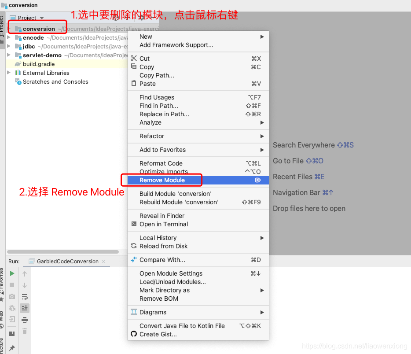Click the Up stack trace arrow icon
The height and width of the screenshot is (354, 411).
25,274
